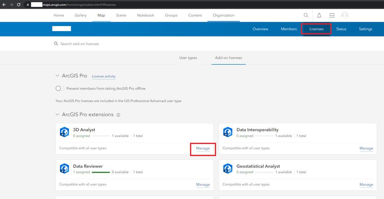Click '1 available' under Data Interoperability
The width and height of the screenshot is (384, 199).
(x=284, y=136)
